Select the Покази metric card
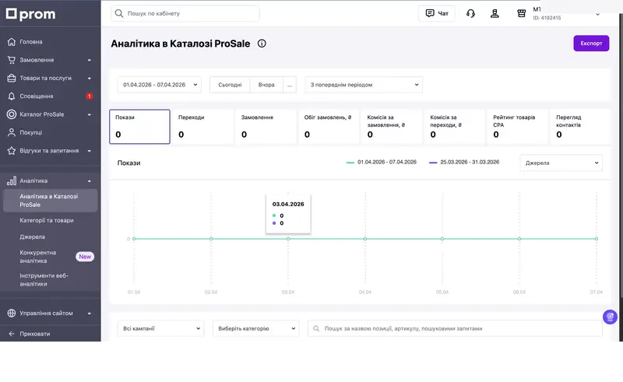The image size is (623, 382). coord(139,126)
